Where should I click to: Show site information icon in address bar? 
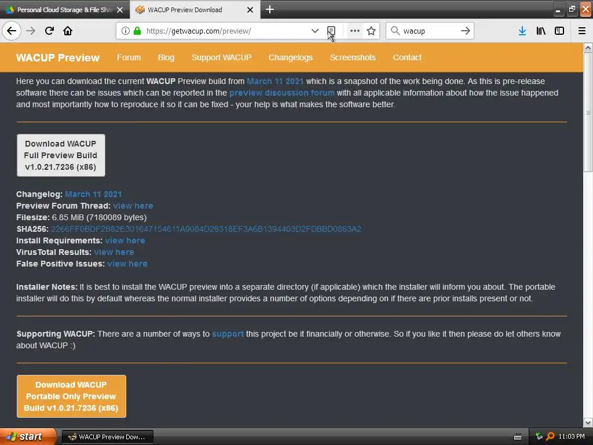126,31
